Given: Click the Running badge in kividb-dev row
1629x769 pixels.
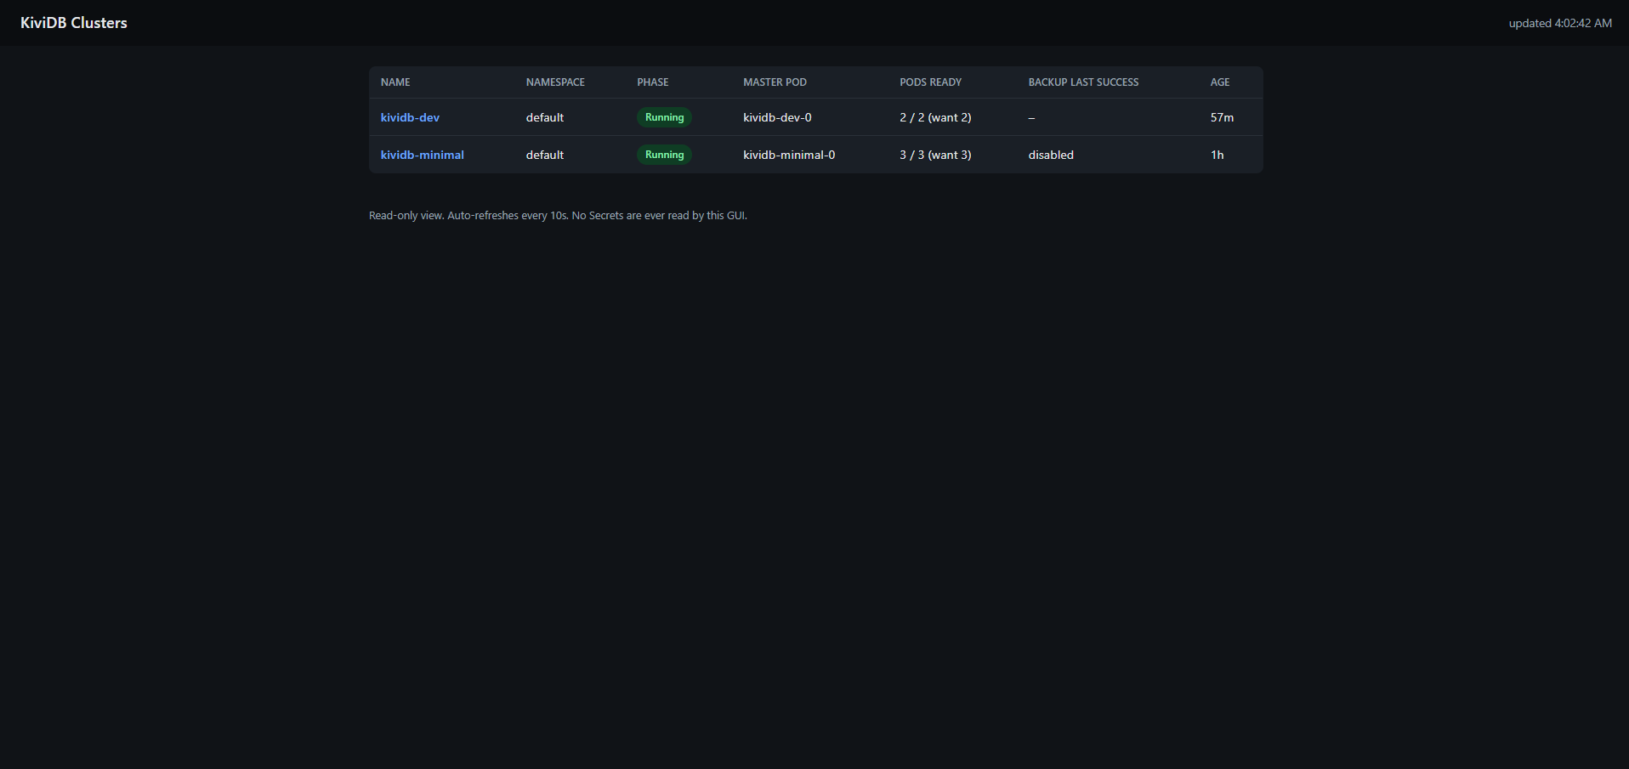Looking at the screenshot, I should click(x=664, y=117).
